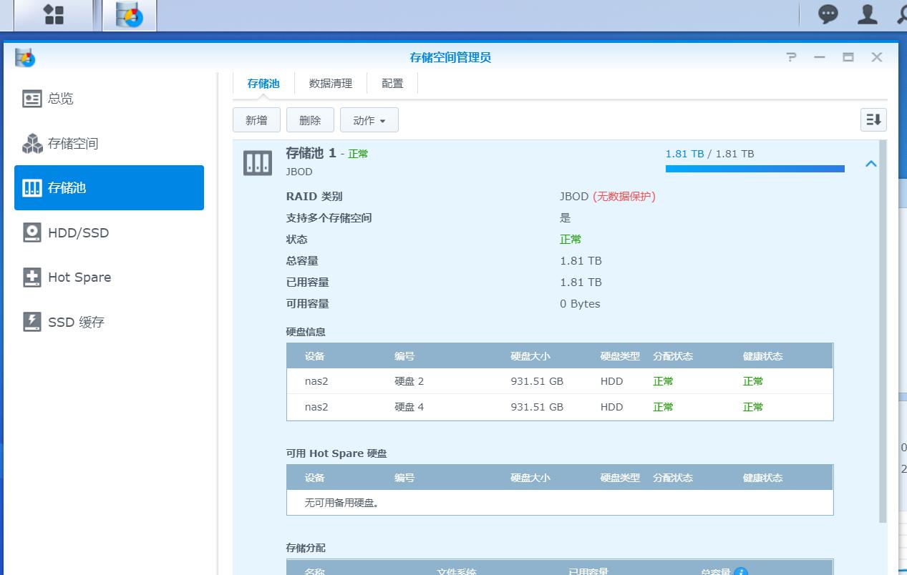This screenshot has width=907, height=575.
Task: Collapse the 存储池 1 details
Action: [870, 163]
